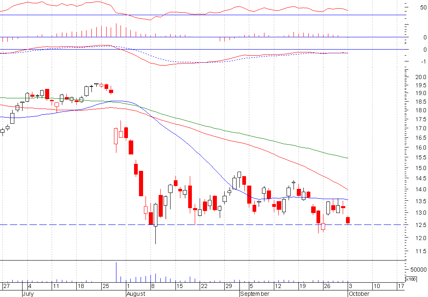Select the August 1 date label
Screen dimensions: 428x297
click(x=128, y=286)
